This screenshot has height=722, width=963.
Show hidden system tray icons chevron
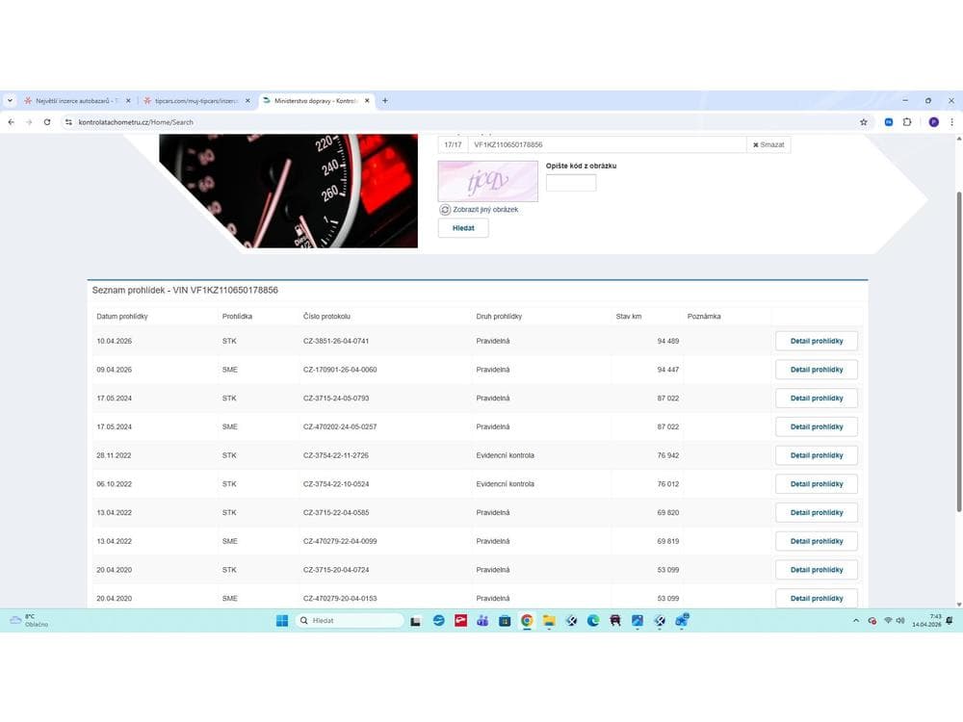pyautogui.click(x=856, y=621)
